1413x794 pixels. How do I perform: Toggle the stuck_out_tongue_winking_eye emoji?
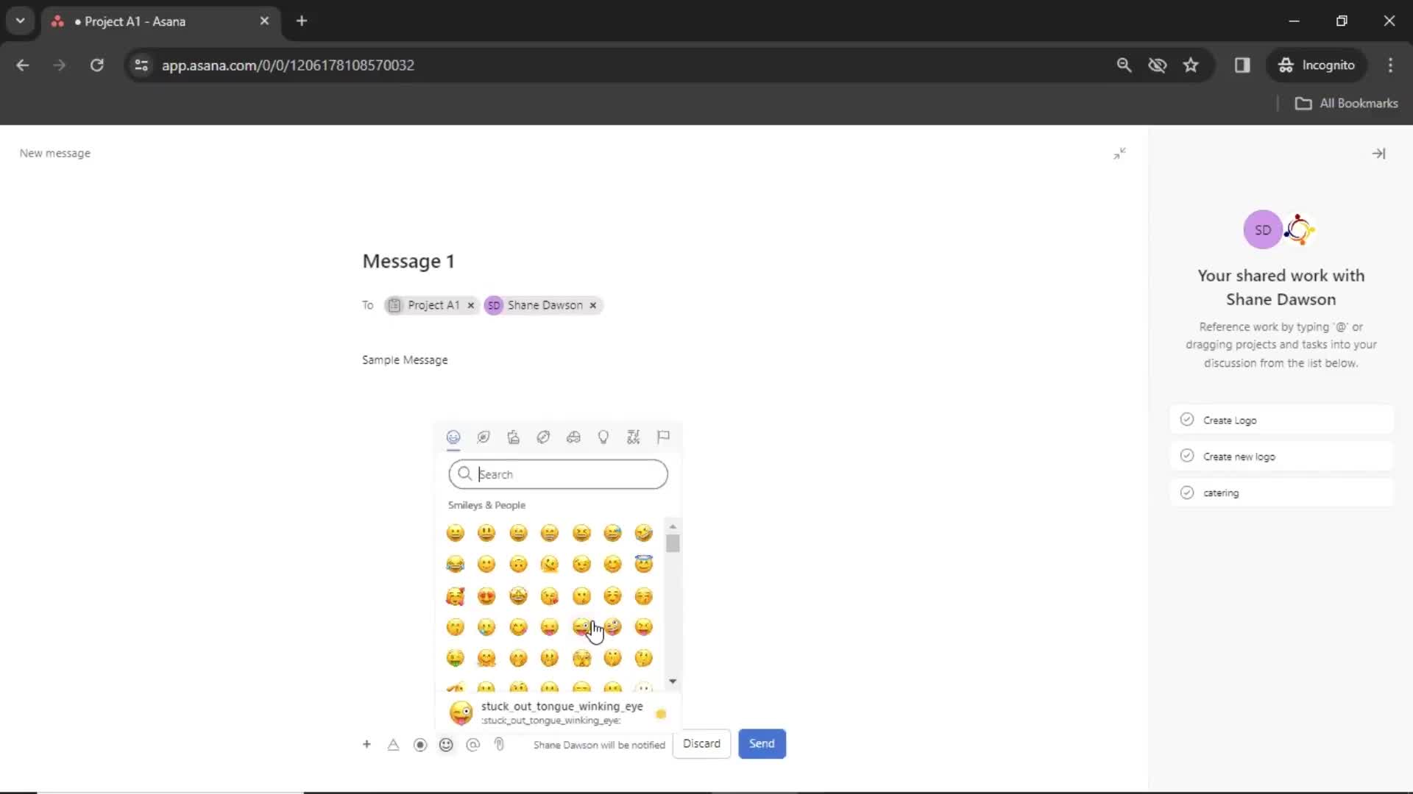point(582,627)
